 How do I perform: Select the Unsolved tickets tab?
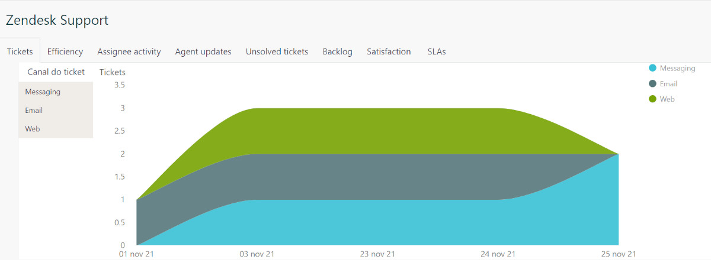tap(277, 51)
